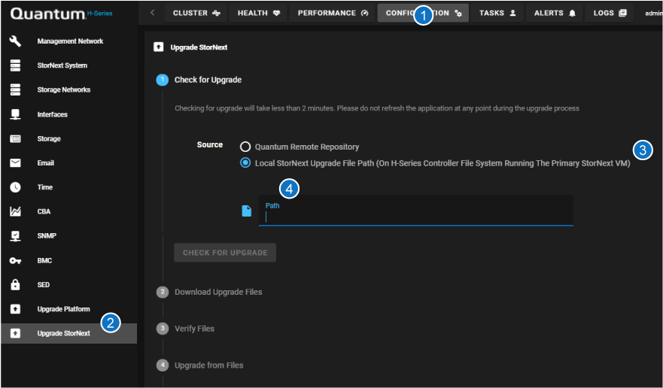Click the Upgrade Platform upload icon
Screen dimensions: 663x388
[x=15, y=309]
